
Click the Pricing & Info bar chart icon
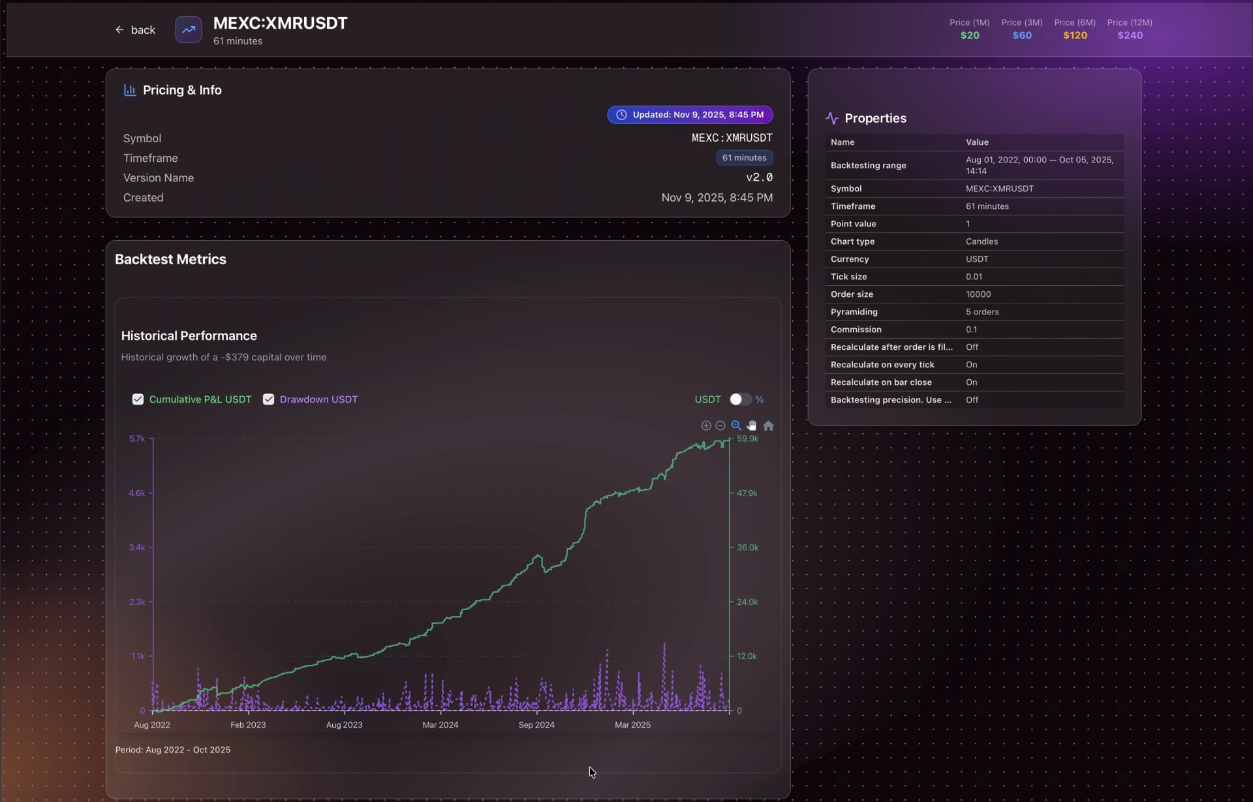(x=129, y=90)
